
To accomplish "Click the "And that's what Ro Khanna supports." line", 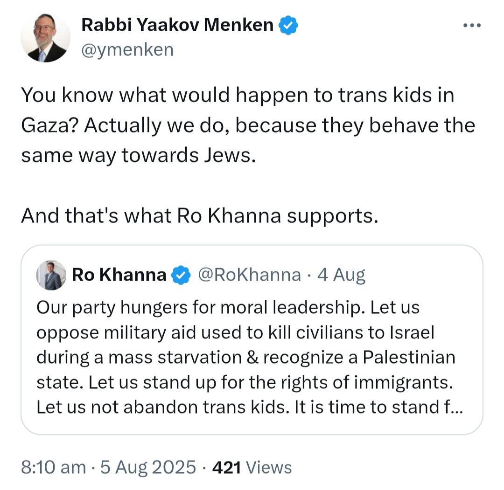I will click(199, 215).
